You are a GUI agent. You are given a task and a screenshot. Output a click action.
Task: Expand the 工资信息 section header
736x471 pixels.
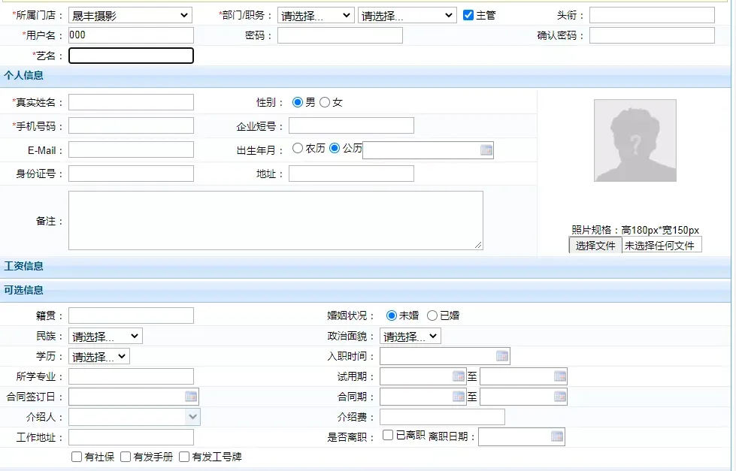pyautogui.click(x=24, y=266)
